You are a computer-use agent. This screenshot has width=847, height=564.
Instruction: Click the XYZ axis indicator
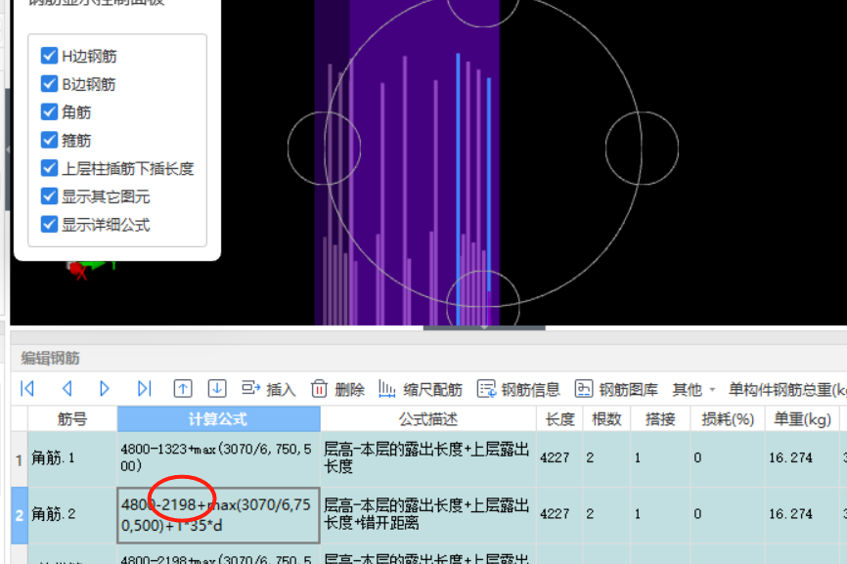[90, 269]
